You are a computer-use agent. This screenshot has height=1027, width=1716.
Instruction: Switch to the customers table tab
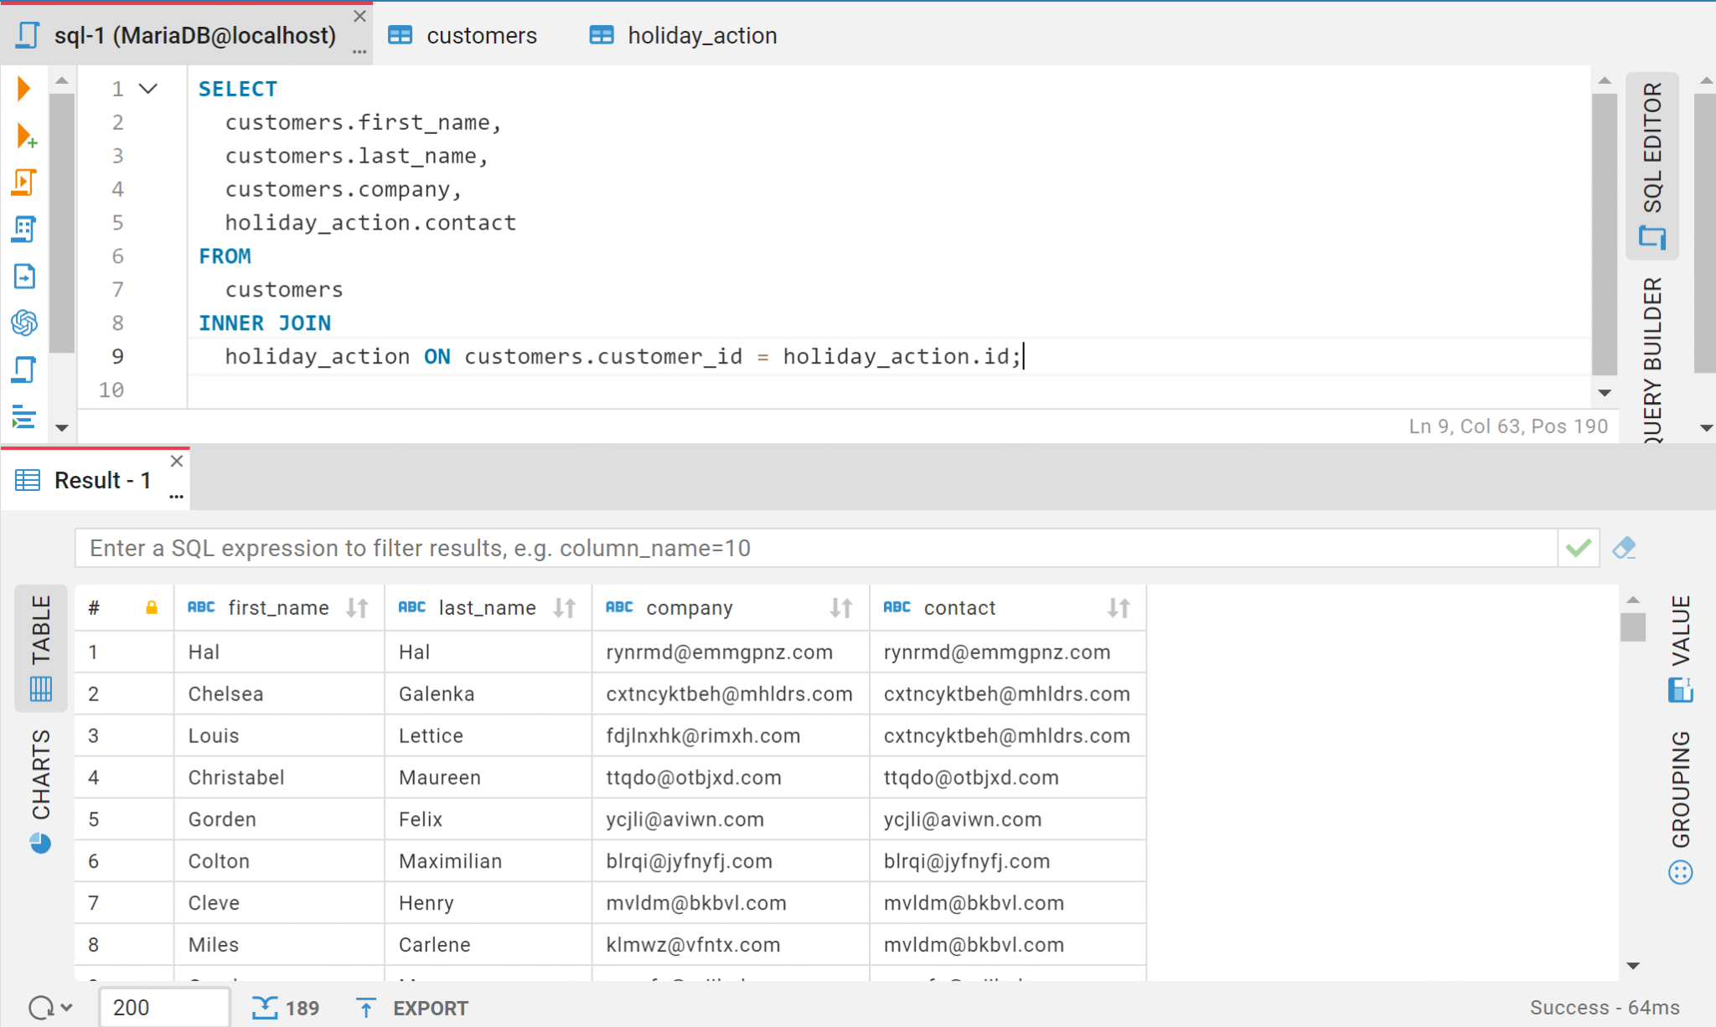[480, 35]
